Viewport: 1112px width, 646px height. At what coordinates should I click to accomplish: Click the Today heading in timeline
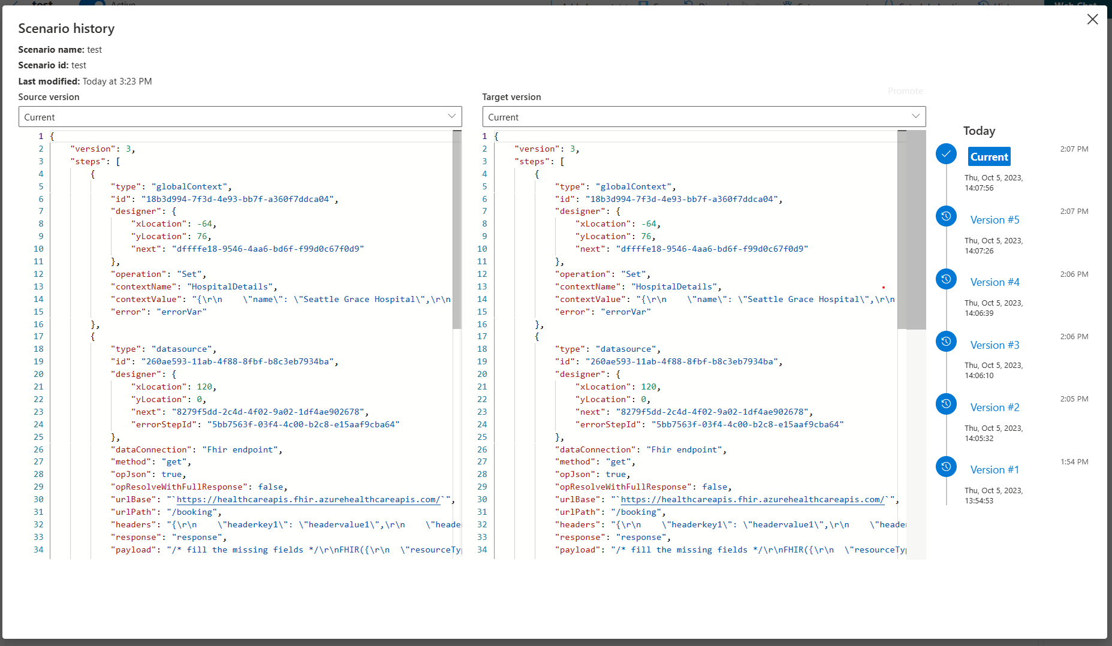tap(979, 131)
